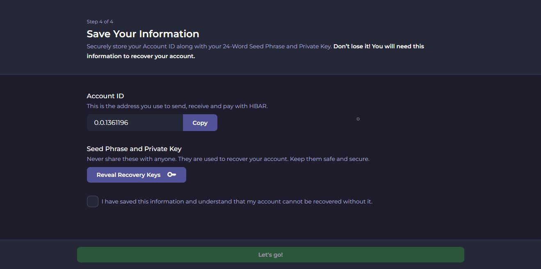Click 'Keep them safe and secure.' text

[329, 159]
